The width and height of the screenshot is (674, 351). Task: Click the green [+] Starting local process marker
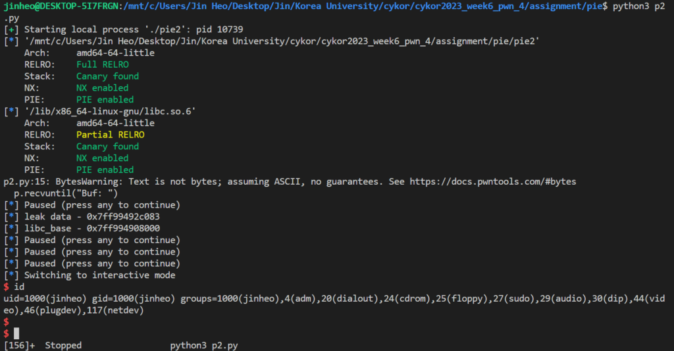(11, 30)
